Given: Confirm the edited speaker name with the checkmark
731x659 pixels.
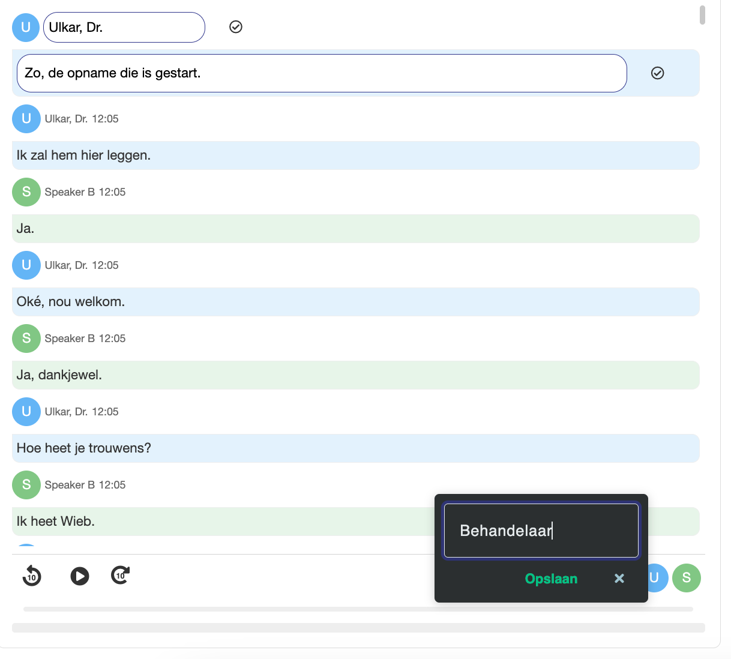Looking at the screenshot, I should tap(235, 27).
